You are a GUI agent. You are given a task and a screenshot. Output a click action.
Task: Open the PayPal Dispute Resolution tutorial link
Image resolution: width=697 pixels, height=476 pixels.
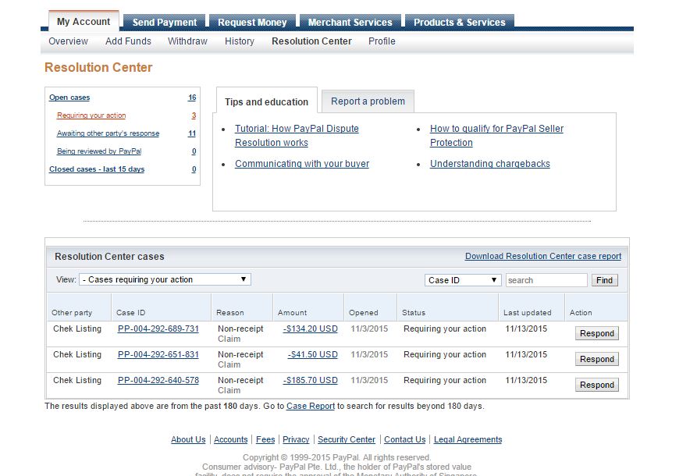pyautogui.click(x=297, y=136)
